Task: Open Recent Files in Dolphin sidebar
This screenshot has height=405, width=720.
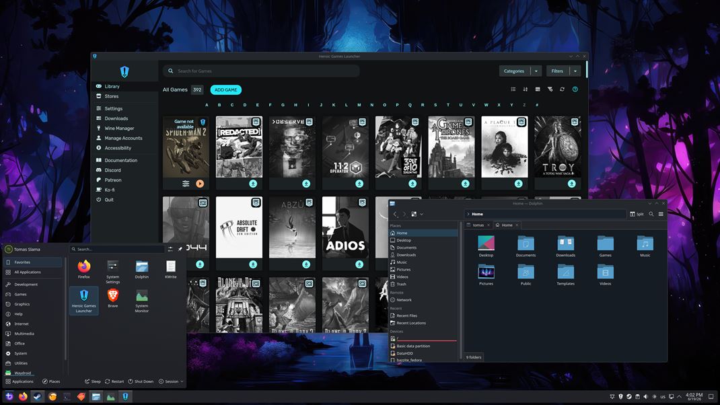Action: [x=423, y=316]
